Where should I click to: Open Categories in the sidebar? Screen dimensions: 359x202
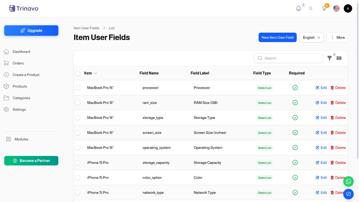pos(21,98)
